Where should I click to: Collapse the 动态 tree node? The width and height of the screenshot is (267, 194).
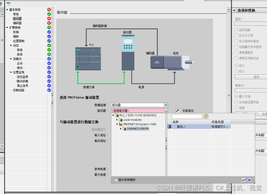click(x=11, y=45)
